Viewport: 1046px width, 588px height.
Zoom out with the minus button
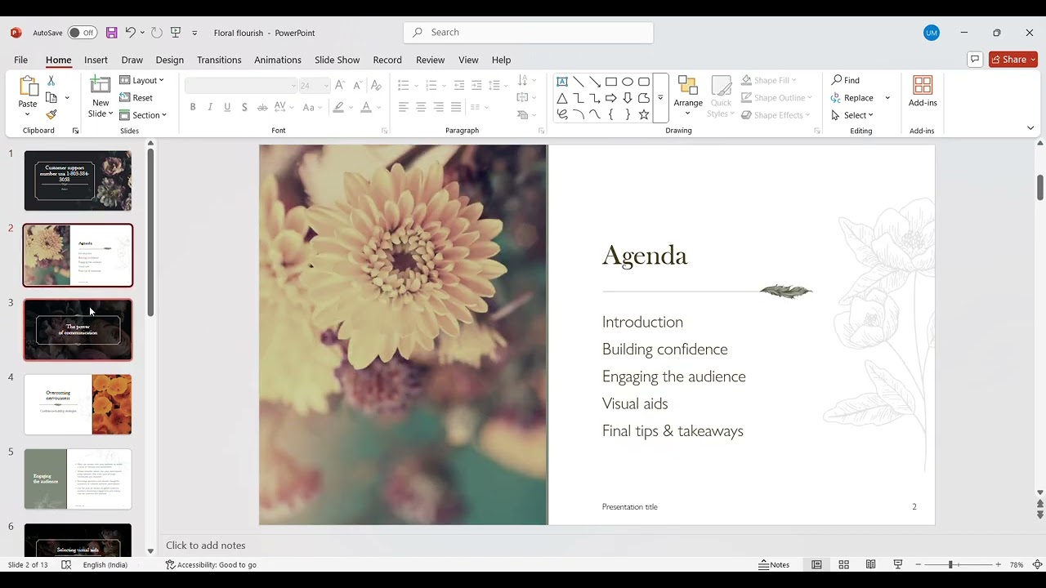(919, 564)
